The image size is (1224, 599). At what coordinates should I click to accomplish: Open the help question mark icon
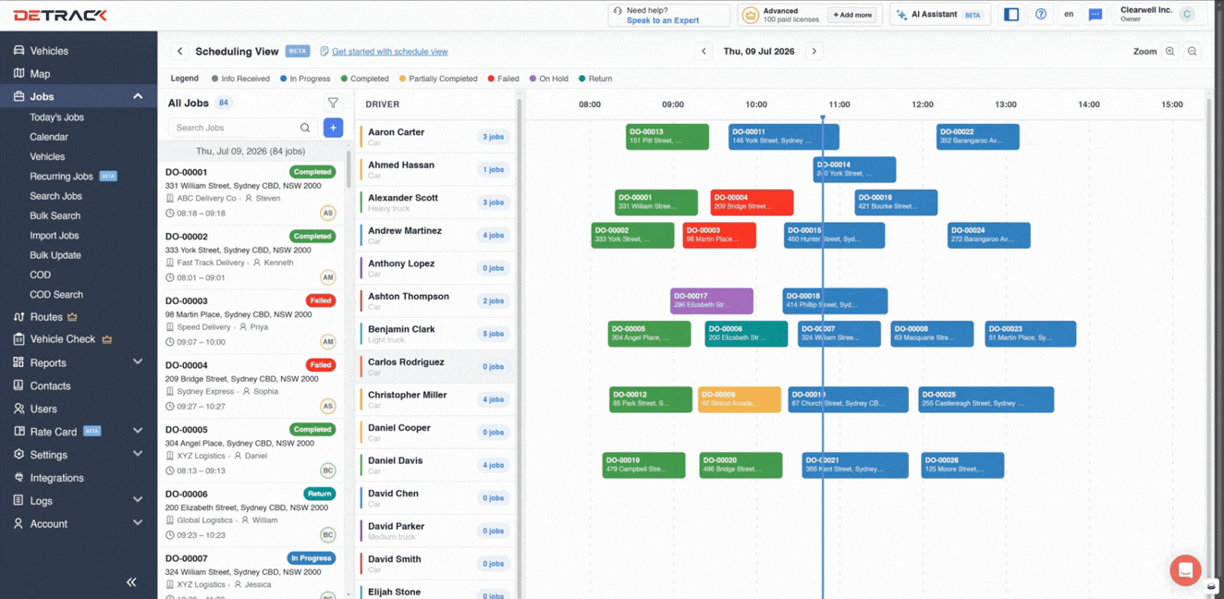click(1041, 15)
